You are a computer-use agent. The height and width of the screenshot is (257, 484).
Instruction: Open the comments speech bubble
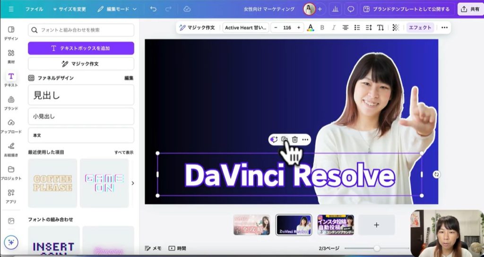(x=351, y=9)
